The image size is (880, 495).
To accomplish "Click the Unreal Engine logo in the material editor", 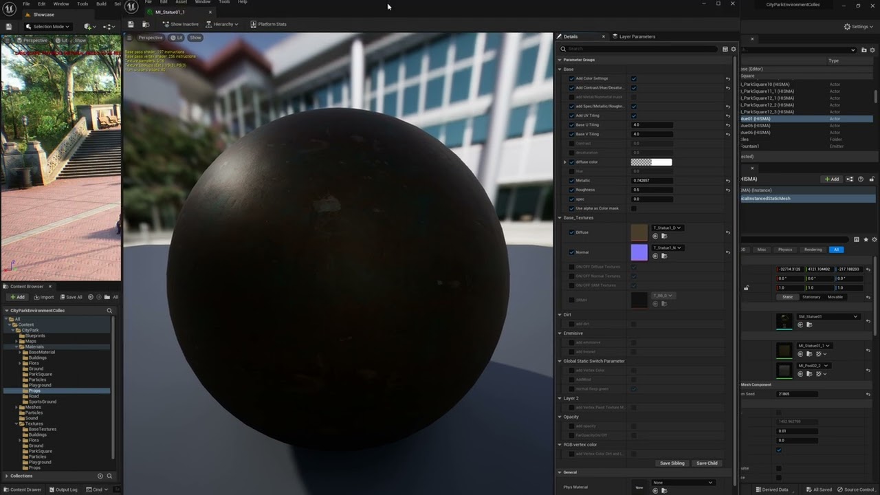I will pos(131,7).
